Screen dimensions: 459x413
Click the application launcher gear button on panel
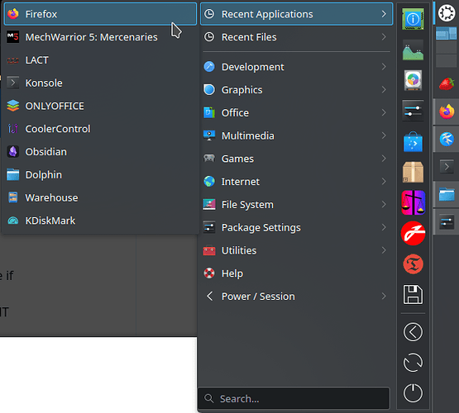click(x=447, y=13)
